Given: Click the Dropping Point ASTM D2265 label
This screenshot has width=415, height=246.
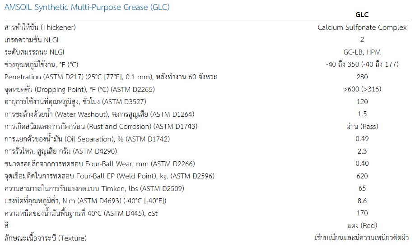Looking at the screenshot, I should (79, 90).
